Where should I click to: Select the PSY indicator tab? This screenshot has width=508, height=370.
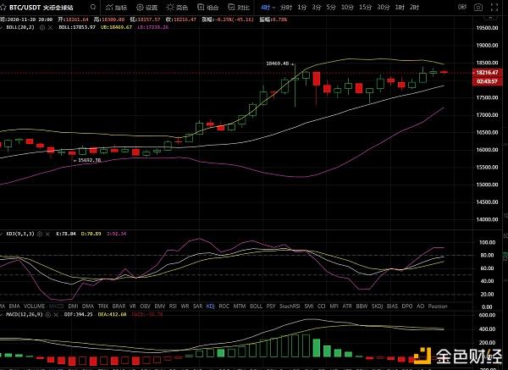tap(271, 306)
